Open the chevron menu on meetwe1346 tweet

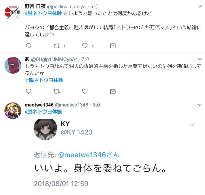200,105
